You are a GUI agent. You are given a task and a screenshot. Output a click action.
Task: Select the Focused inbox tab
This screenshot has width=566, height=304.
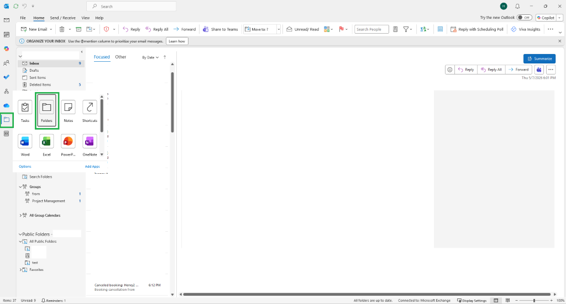(102, 57)
